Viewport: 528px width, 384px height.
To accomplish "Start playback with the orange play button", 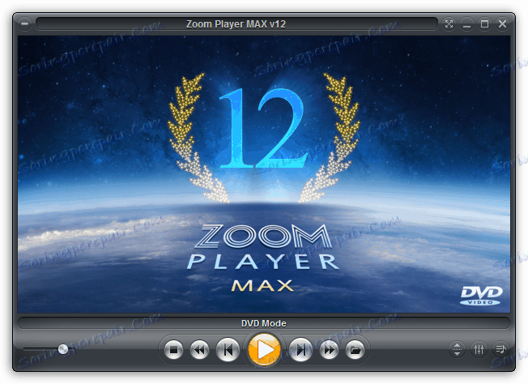I will 264,350.
